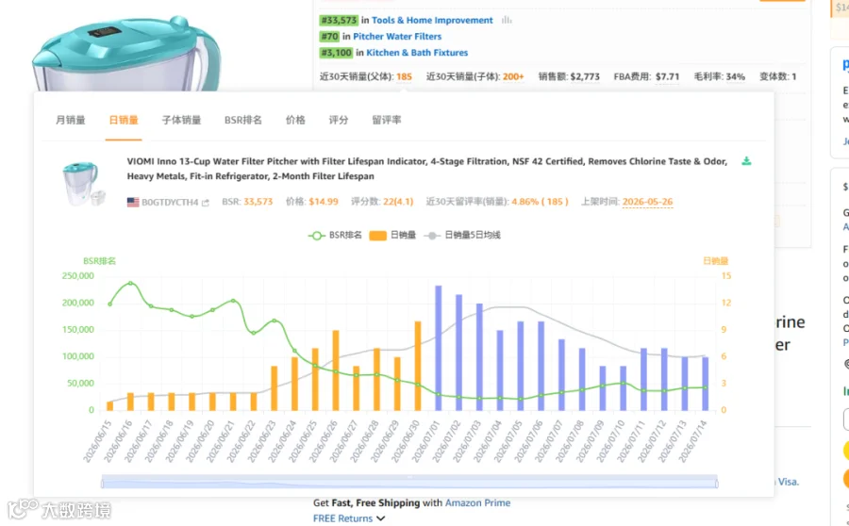Click the 变体数 1 value

coord(793,77)
